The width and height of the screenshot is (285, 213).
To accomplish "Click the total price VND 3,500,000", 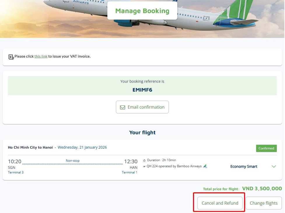I will pyautogui.click(x=262, y=189).
